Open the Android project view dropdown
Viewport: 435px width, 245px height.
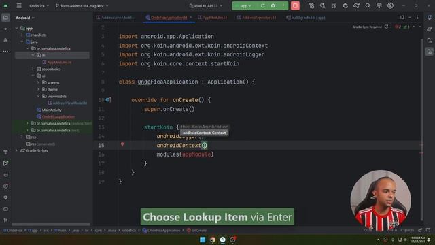coord(25,18)
